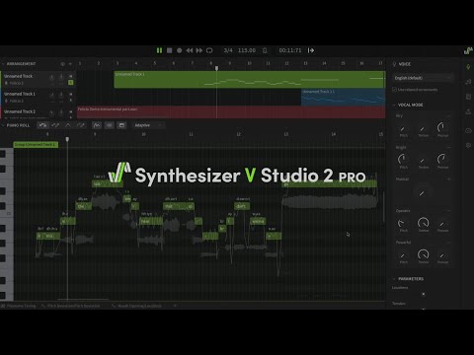The width and height of the screenshot is (474, 355).
Task: Click the arrangement playhead marker
Action: [x=216, y=68]
